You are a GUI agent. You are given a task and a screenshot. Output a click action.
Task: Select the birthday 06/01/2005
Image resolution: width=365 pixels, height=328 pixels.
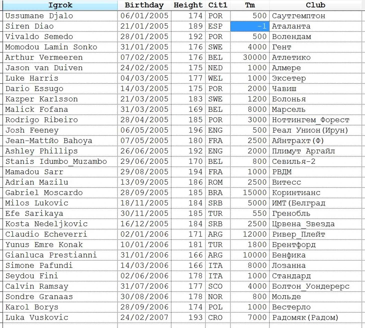144,16
